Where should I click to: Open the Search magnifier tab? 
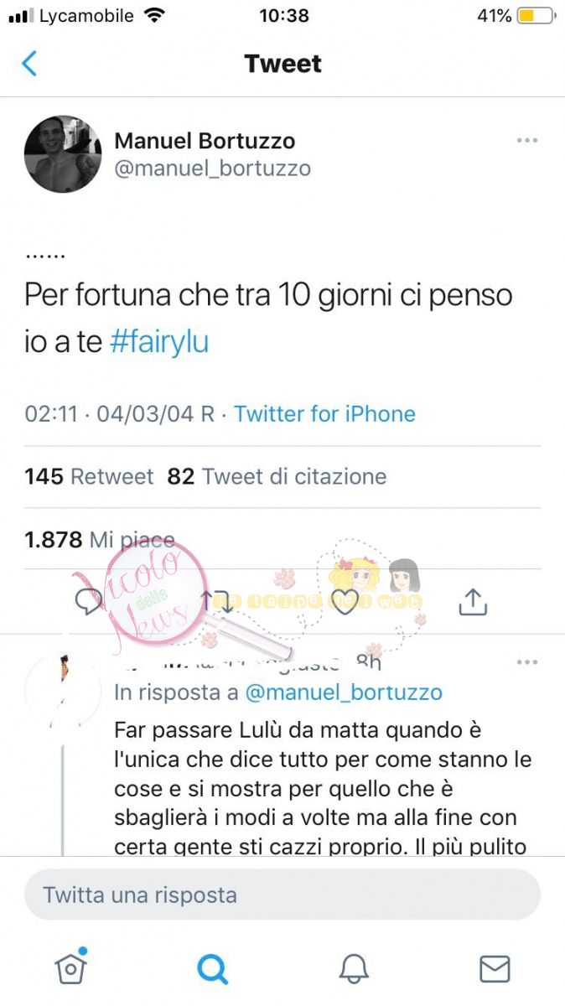pos(212,968)
